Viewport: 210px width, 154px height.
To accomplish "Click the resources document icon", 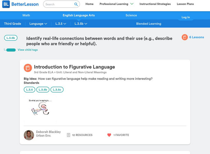I will [69, 135].
